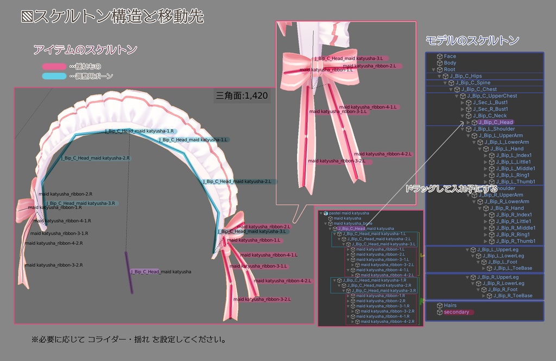This screenshot has width=556, height=361.
Task: Click the cube icon next to Body
Action: [x=440, y=63]
